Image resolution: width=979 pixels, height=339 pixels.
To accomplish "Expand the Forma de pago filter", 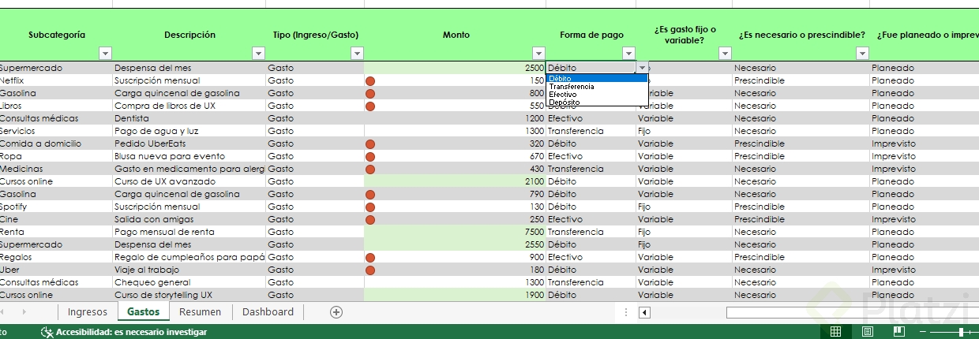I will [628, 54].
